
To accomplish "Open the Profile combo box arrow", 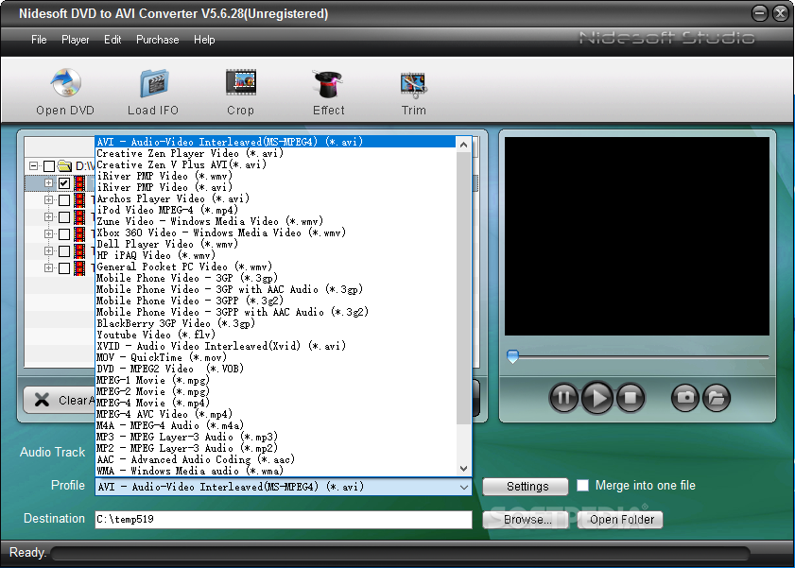I will (x=464, y=487).
